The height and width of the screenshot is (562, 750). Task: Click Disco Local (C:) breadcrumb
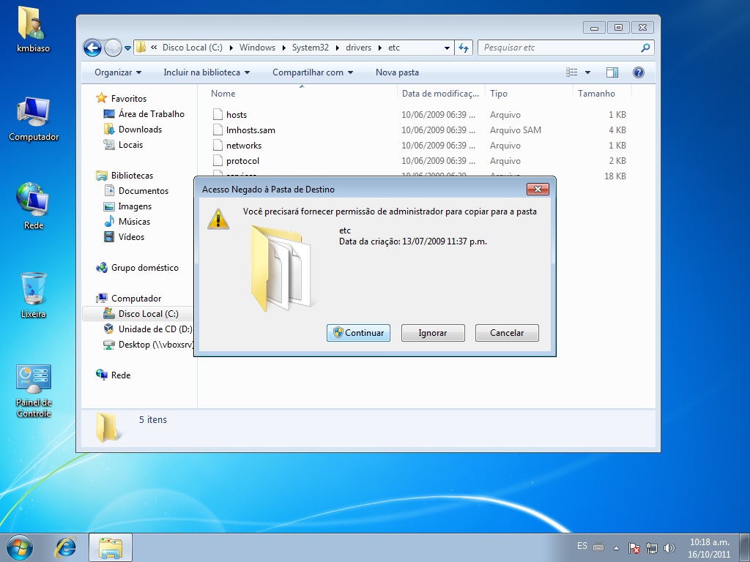193,48
